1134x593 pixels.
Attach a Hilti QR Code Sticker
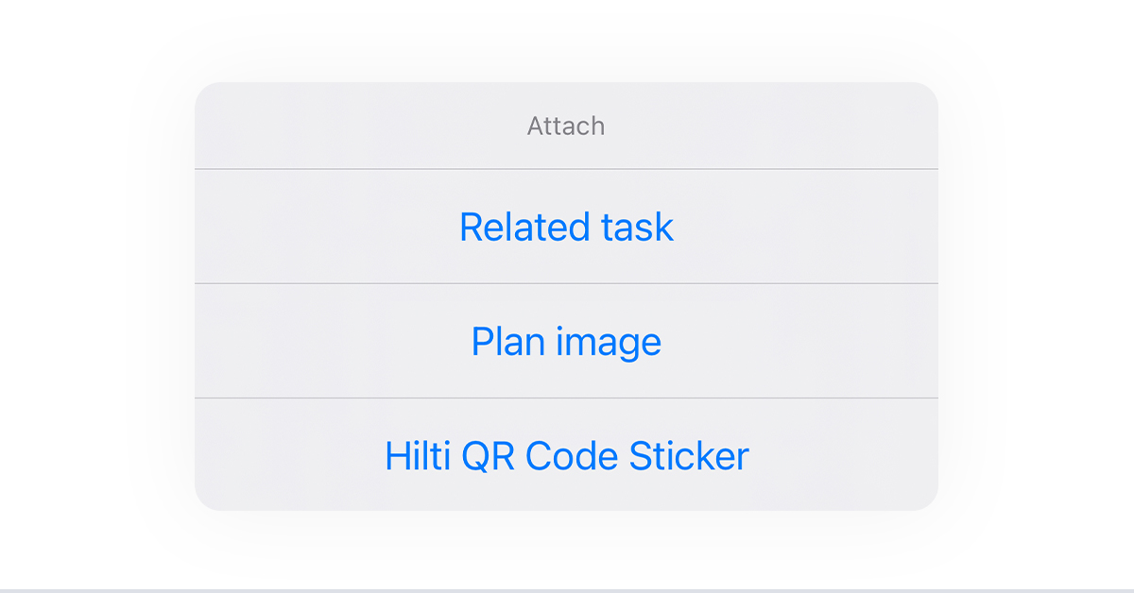point(566,456)
